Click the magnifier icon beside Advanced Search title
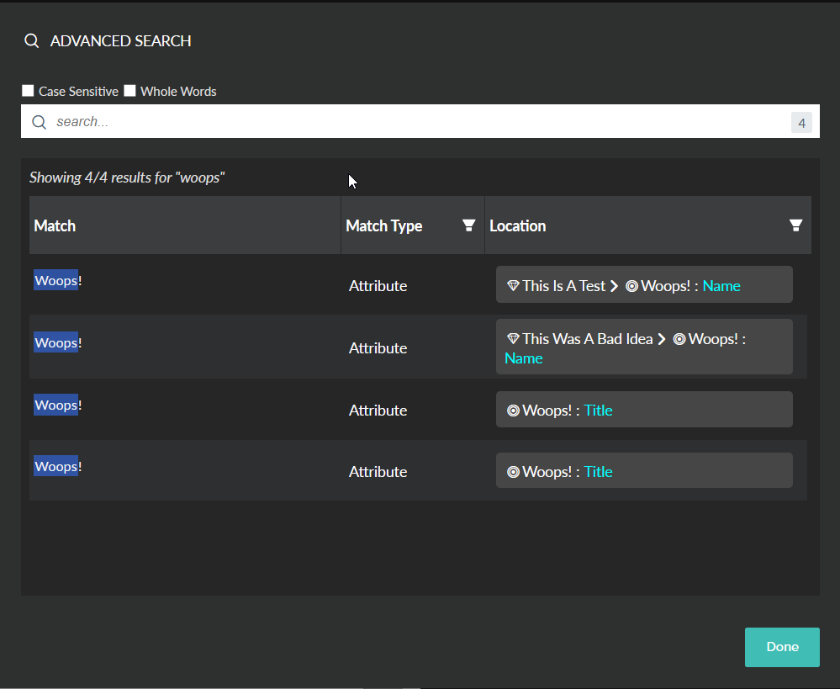 [x=32, y=40]
